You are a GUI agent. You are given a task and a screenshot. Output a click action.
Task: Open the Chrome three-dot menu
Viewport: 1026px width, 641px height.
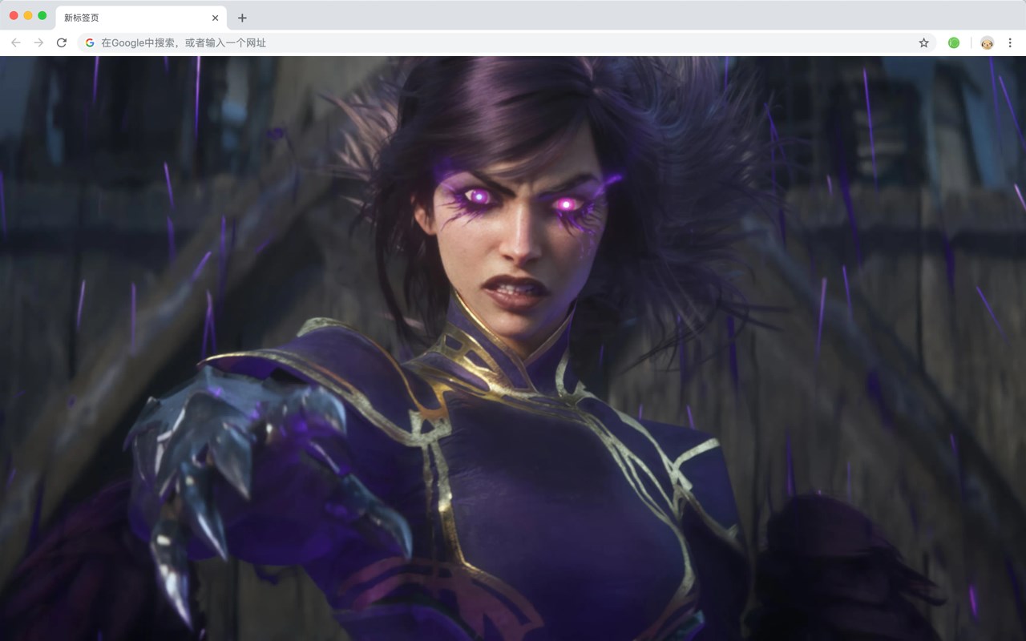pos(1010,42)
